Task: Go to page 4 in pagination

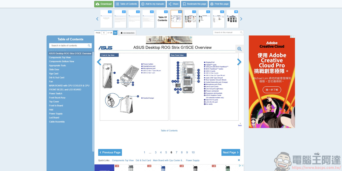Action: click(x=161, y=152)
